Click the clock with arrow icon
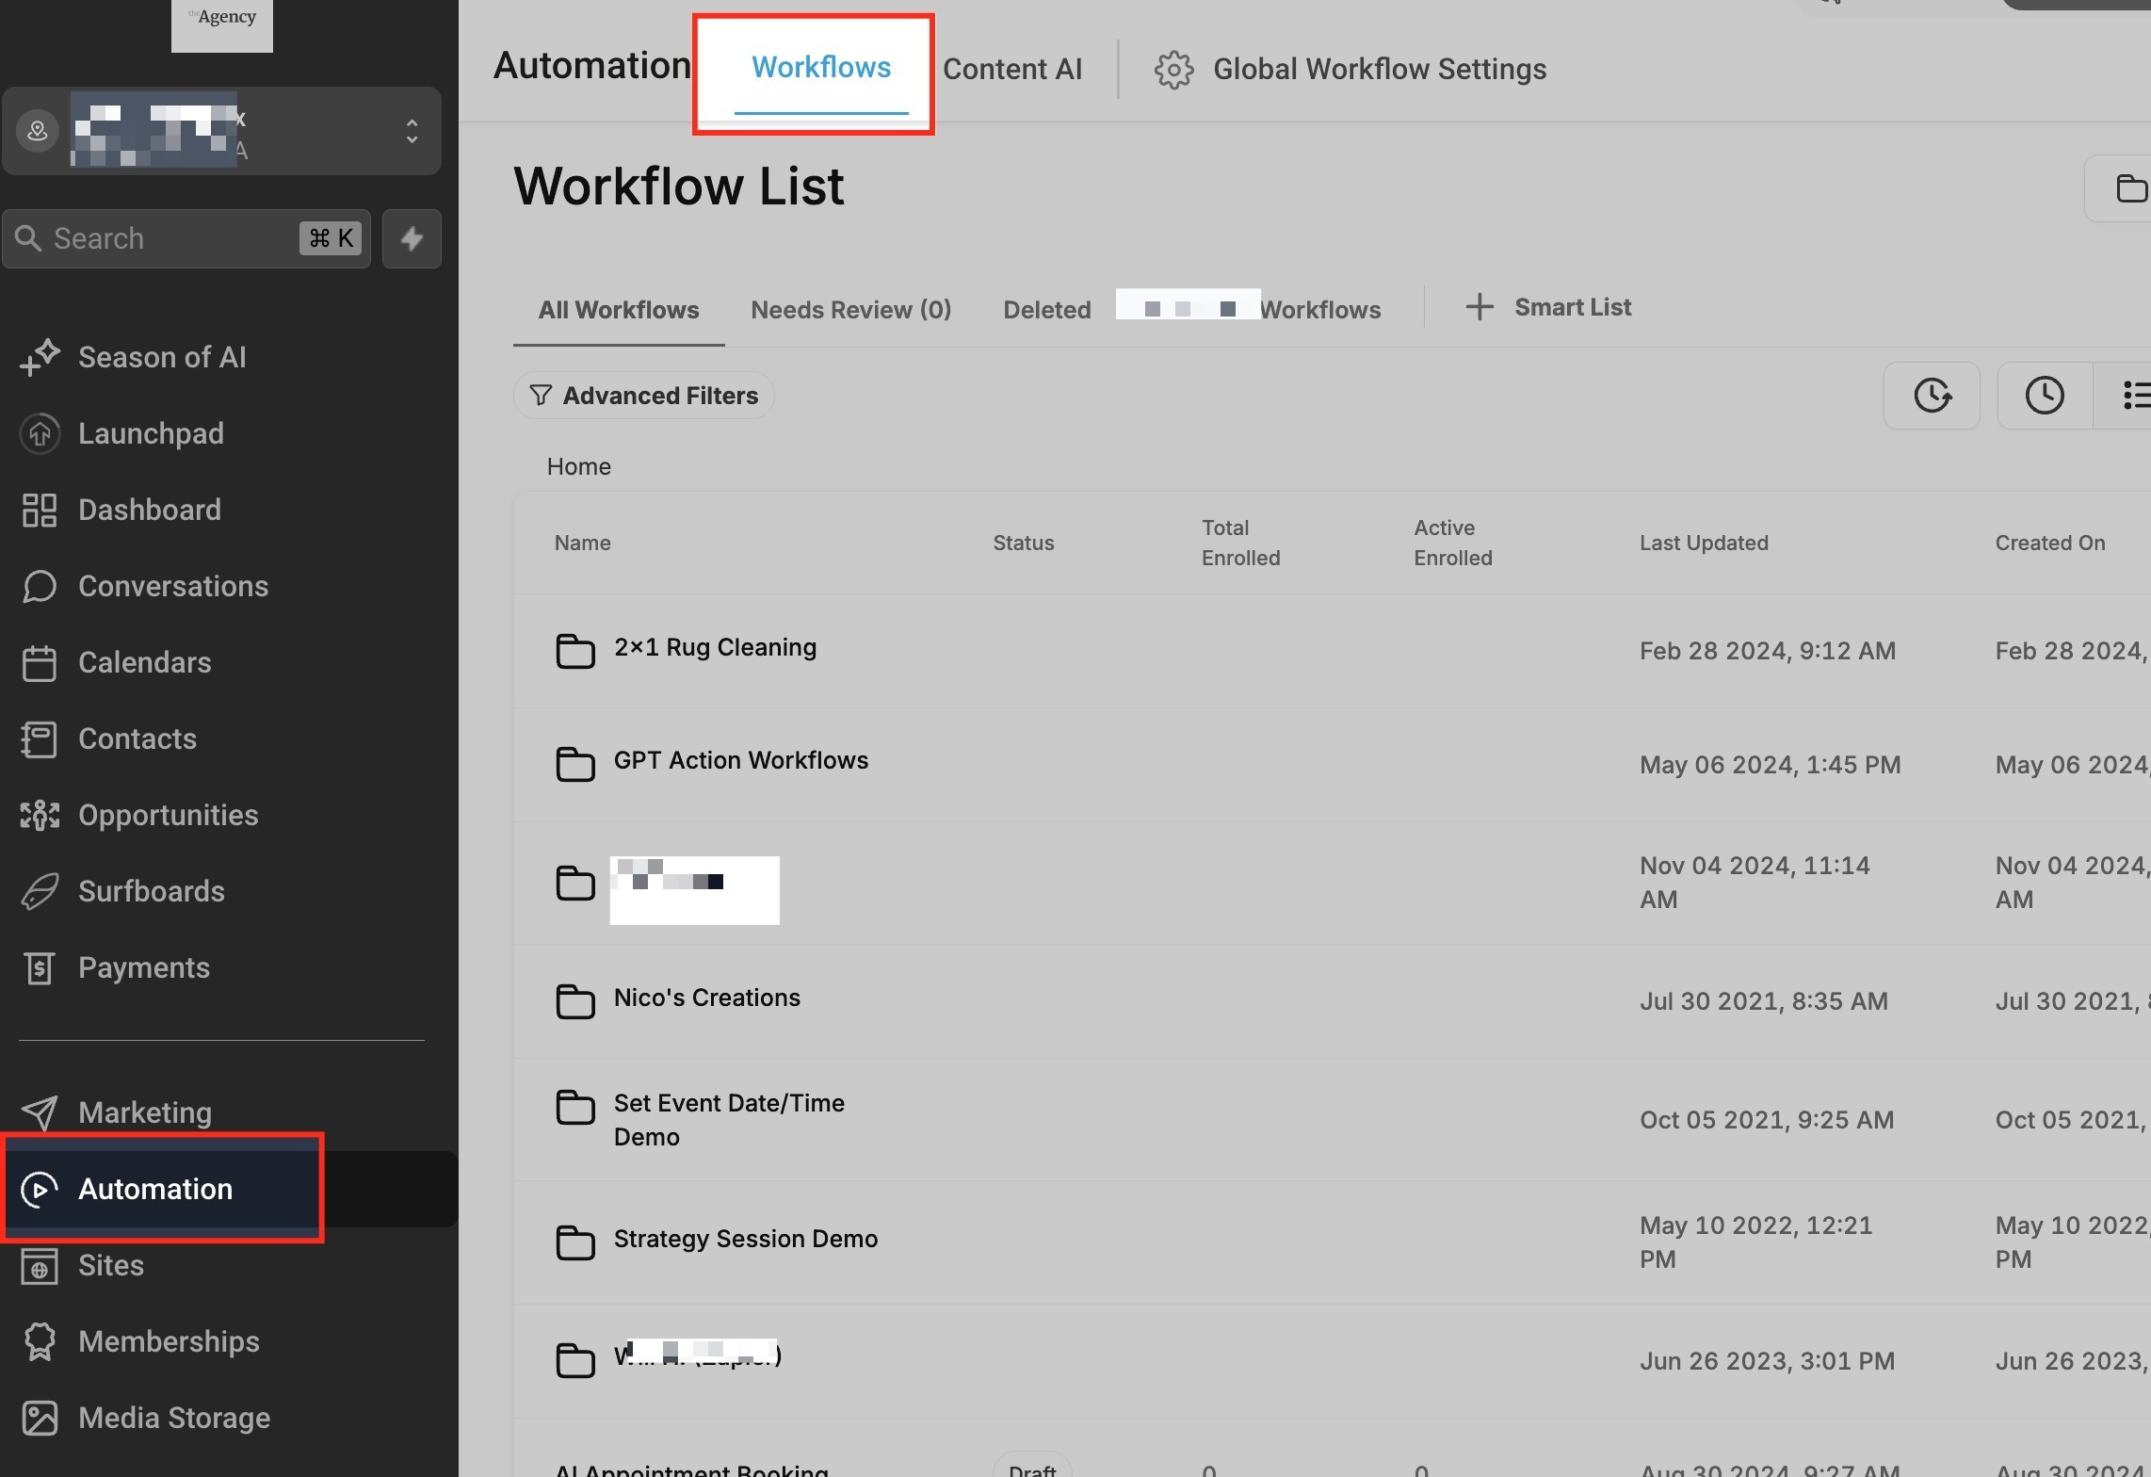Viewport: 2151px width, 1477px height. click(x=1932, y=395)
